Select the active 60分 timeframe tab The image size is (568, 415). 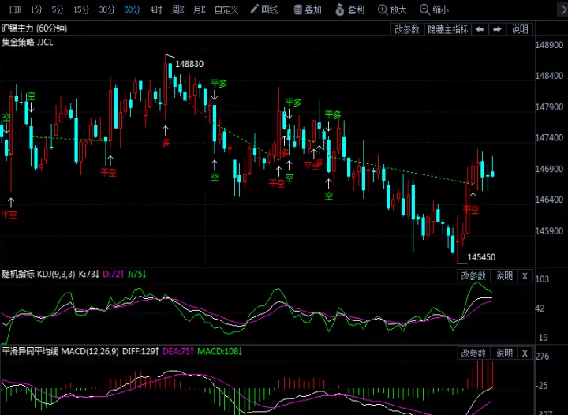point(132,9)
